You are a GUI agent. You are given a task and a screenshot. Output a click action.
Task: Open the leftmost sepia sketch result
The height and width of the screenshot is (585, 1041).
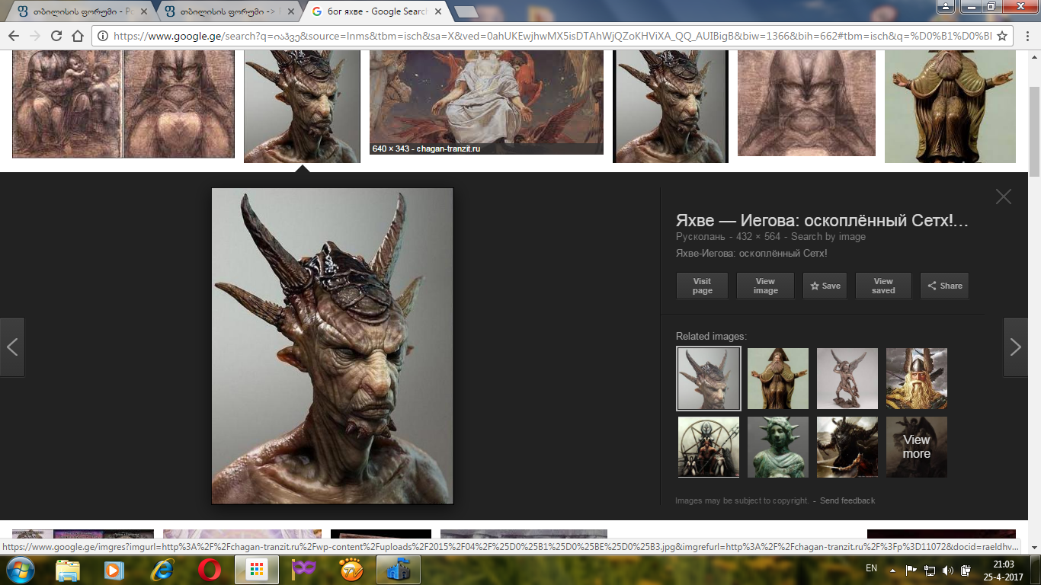click(123, 104)
